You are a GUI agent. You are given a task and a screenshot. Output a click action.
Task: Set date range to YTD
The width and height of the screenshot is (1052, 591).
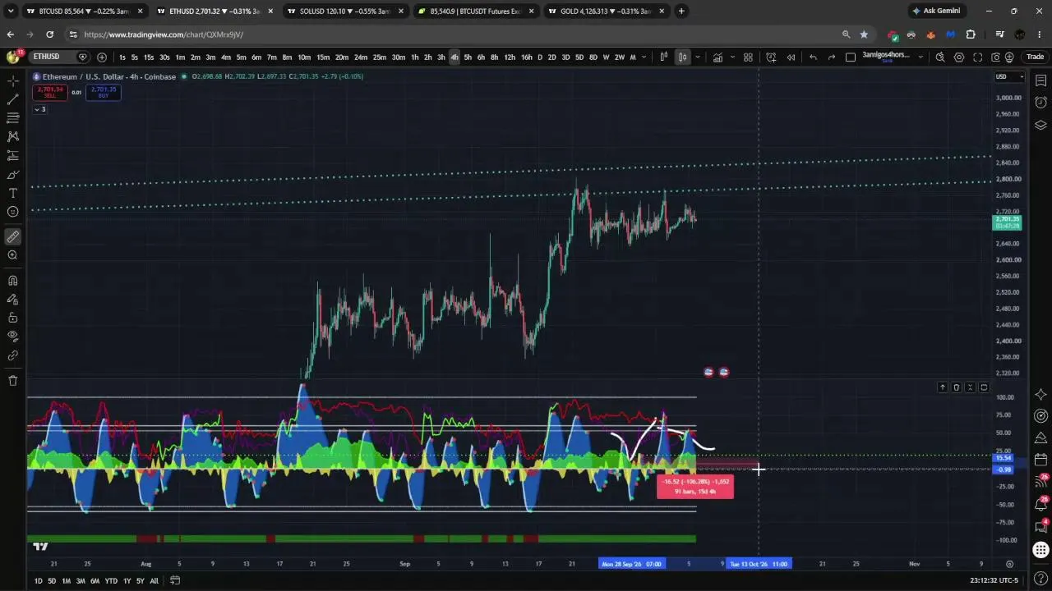[111, 580]
